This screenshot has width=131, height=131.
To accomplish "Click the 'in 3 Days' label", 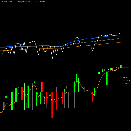I will click(x=126, y=84).
